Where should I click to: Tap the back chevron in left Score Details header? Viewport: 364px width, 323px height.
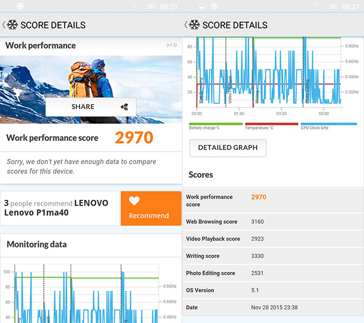(x=3, y=25)
